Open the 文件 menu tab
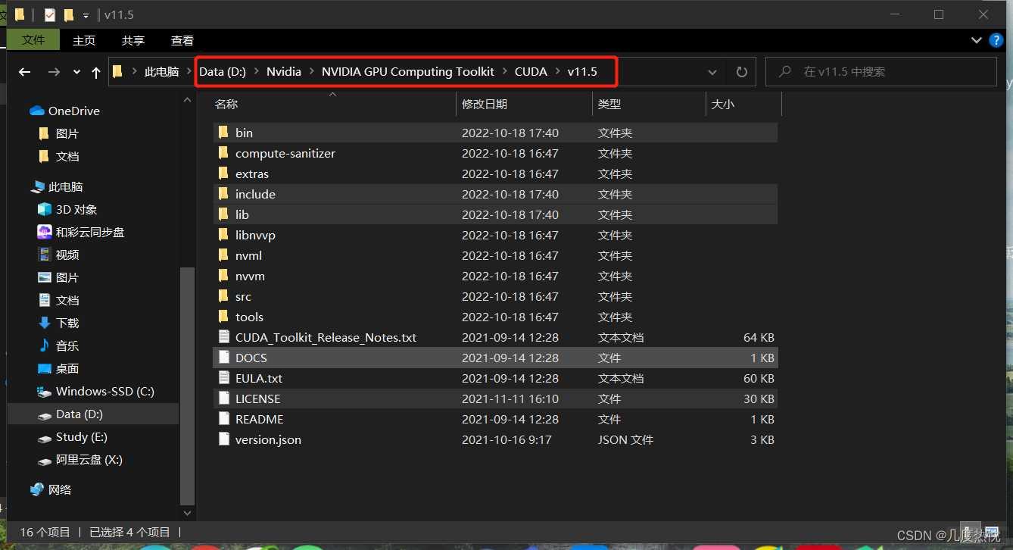1013x550 pixels. 33,40
